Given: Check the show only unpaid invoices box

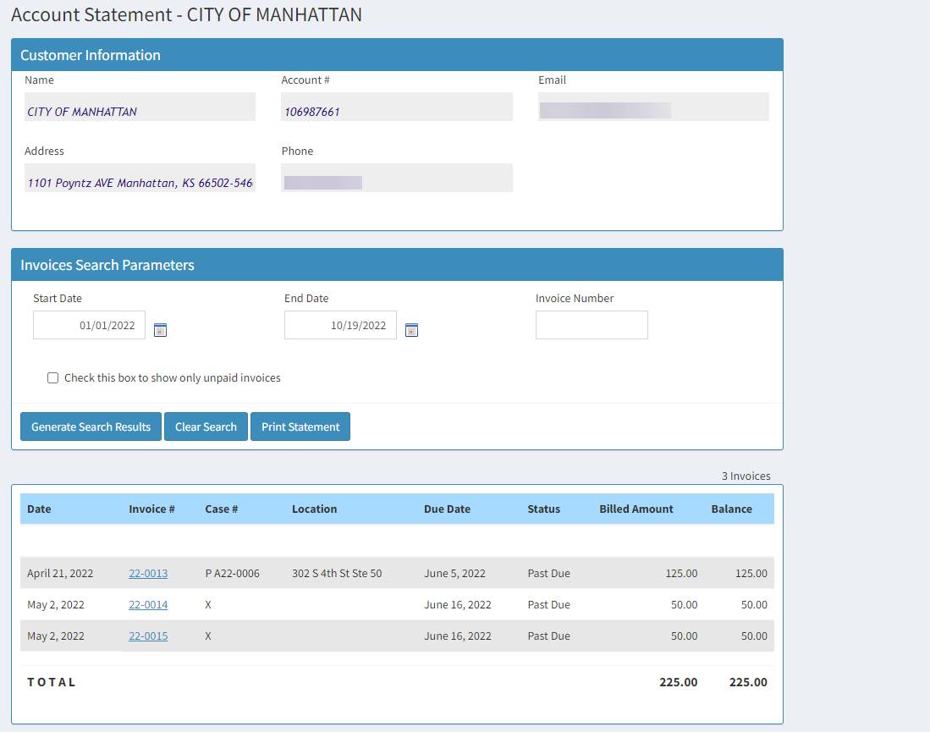Looking at the screenshot, I should click(x=52, y=378).
